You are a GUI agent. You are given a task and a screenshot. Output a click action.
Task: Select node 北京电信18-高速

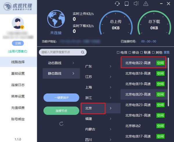(x=144, y=73)
